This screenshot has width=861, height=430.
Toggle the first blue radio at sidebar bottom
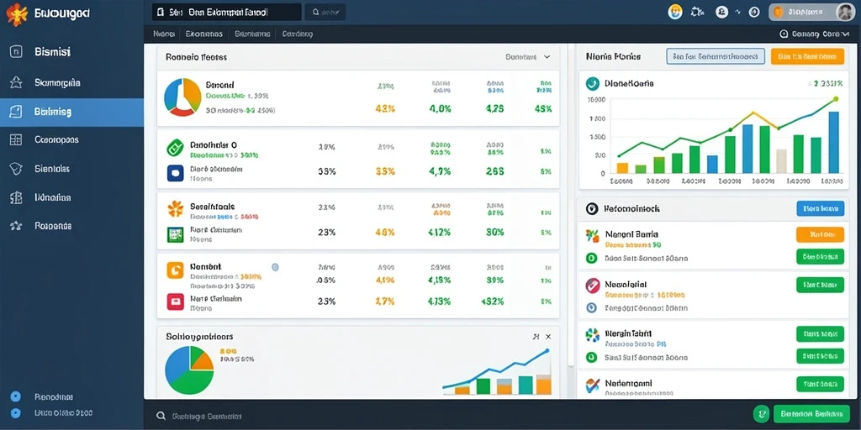pos(15,396)
